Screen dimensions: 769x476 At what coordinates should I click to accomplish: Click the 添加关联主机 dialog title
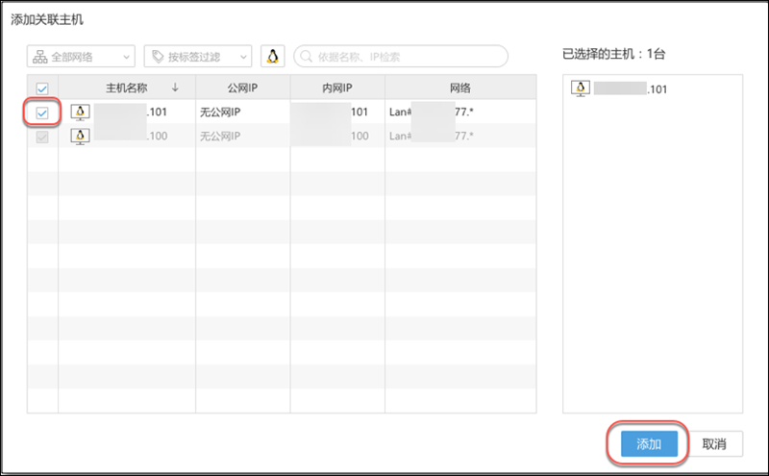click(x=47, y=19)
